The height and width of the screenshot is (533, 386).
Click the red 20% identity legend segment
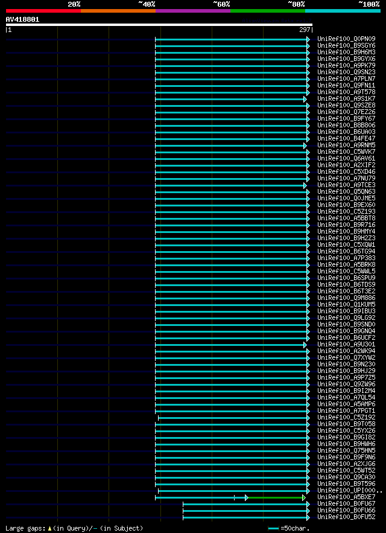click(x=43, y=11)
